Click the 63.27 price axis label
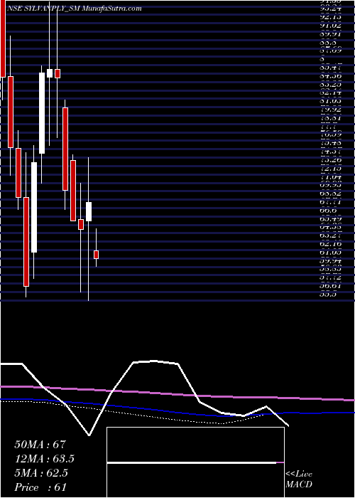 [330, 235]
